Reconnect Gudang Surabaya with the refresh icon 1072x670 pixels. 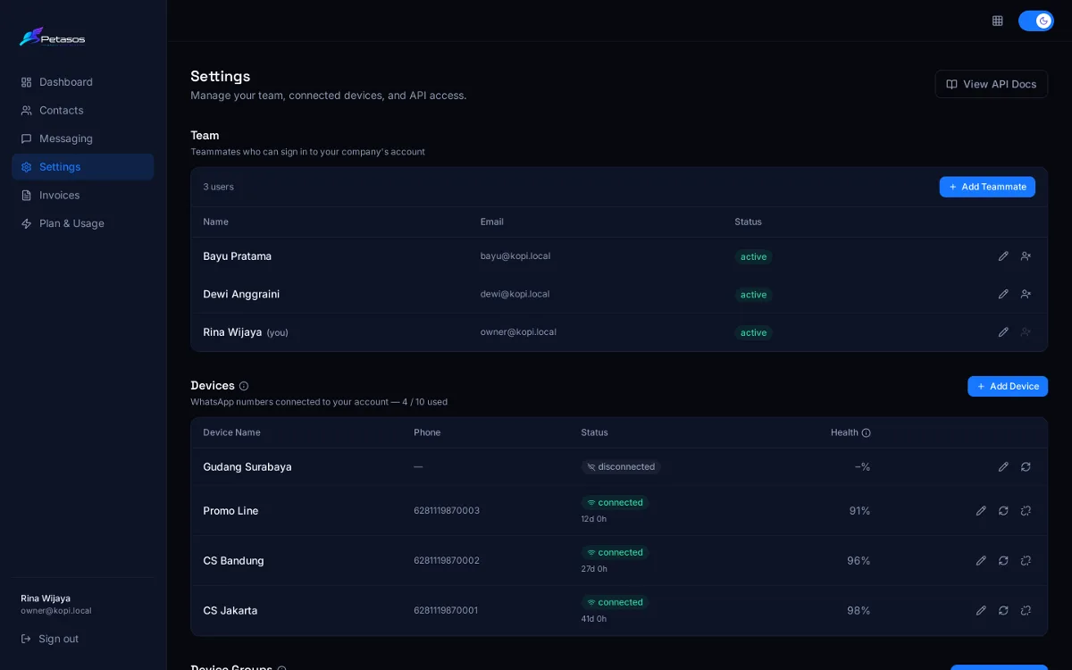pos(1026,466)
